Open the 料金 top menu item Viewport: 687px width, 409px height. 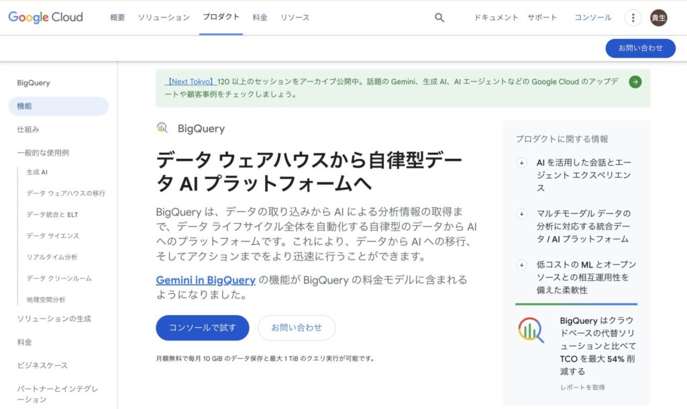[260, 17]
